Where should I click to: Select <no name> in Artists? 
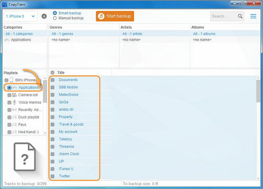click(154, 40)
